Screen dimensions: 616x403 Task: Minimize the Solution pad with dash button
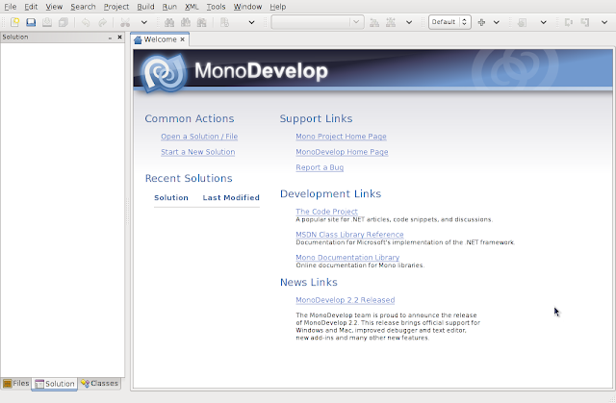[110, 38]
